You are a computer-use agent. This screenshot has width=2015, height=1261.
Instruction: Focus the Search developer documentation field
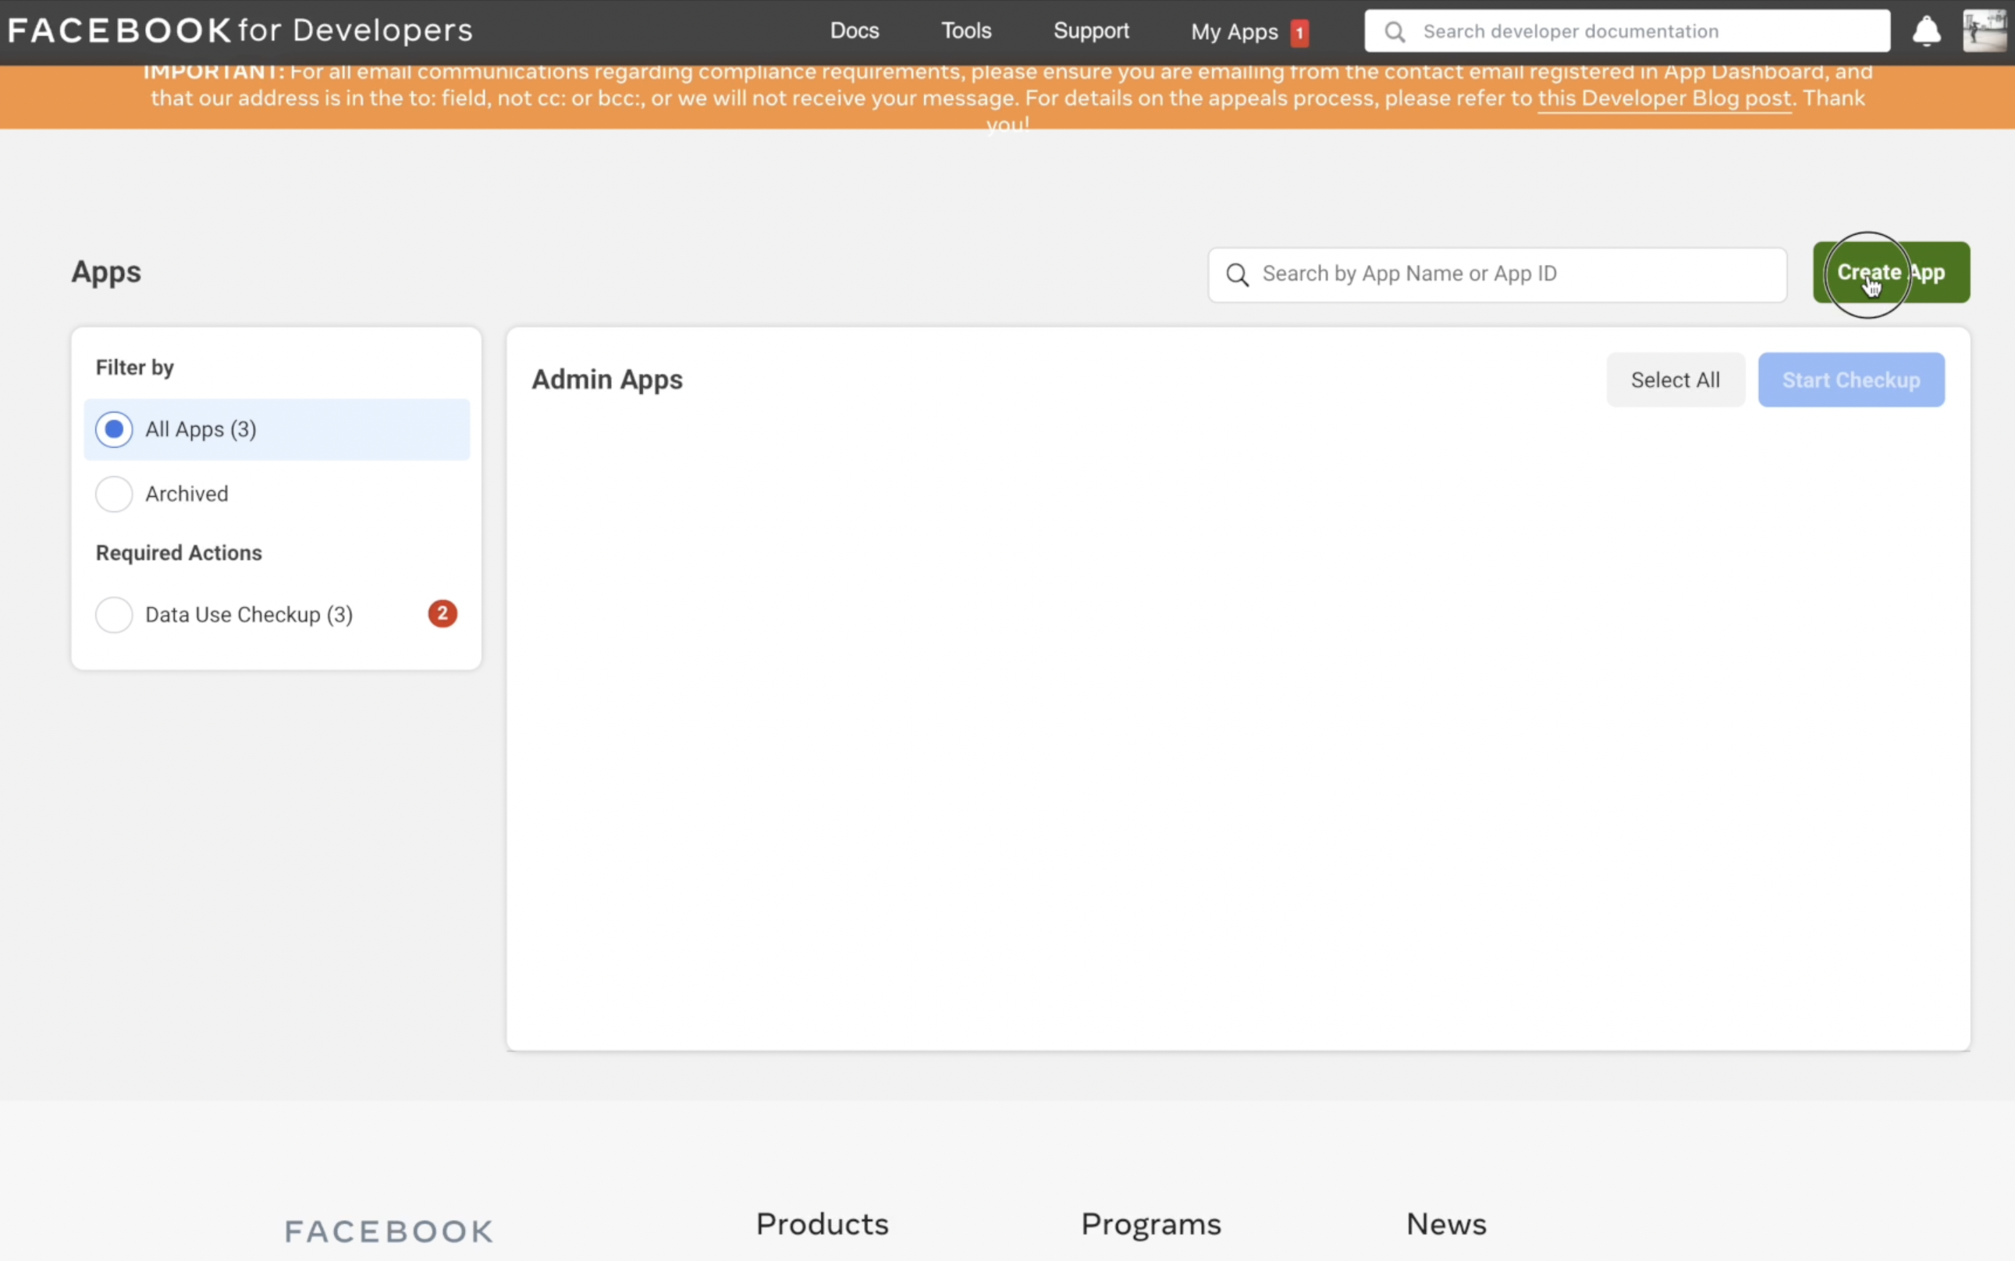[1627, 31]
